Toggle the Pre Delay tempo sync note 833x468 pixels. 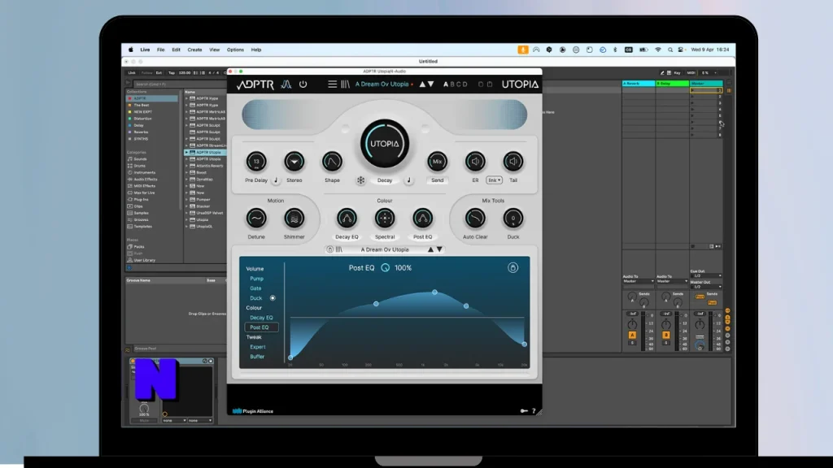pyautogui.click(x=276, y=180)
